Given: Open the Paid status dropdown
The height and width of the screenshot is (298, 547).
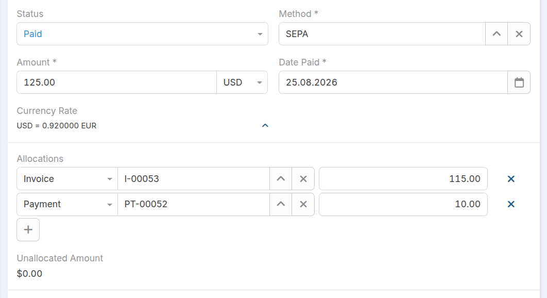Looking at the screenshot, I should pyautogui.click(x=142, y=34).
